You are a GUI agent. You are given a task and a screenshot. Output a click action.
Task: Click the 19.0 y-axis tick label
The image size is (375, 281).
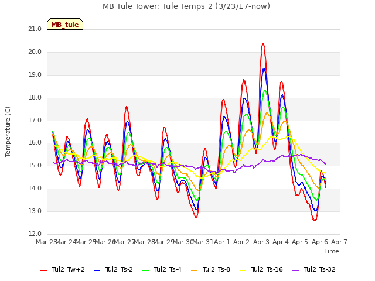click(x=35, y=75)
